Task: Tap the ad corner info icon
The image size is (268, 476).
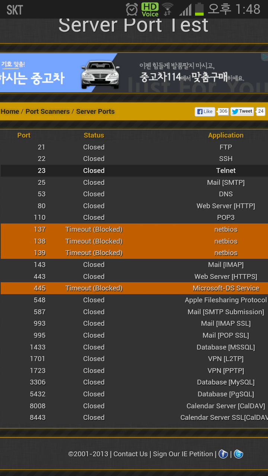Action: tap(265, 57)
